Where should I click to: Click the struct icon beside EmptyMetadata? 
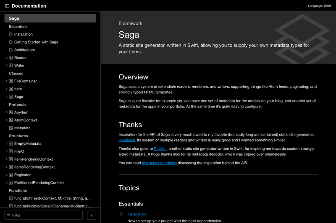[11, 144]
